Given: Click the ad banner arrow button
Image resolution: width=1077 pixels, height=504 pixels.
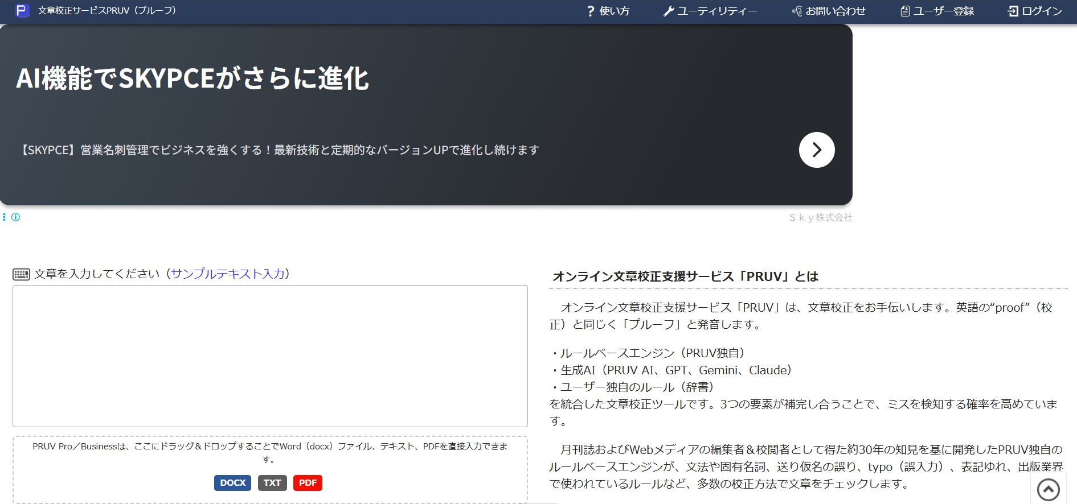Looking at the screenshot, I should pyautogui.click(x=817, y=150).
